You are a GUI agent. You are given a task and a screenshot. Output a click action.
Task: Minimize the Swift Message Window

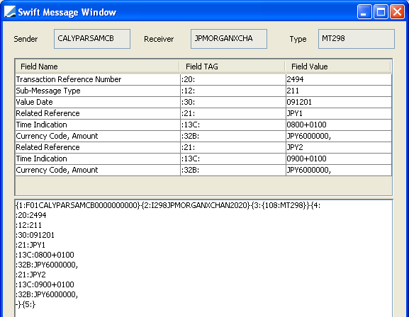(364, 12)
